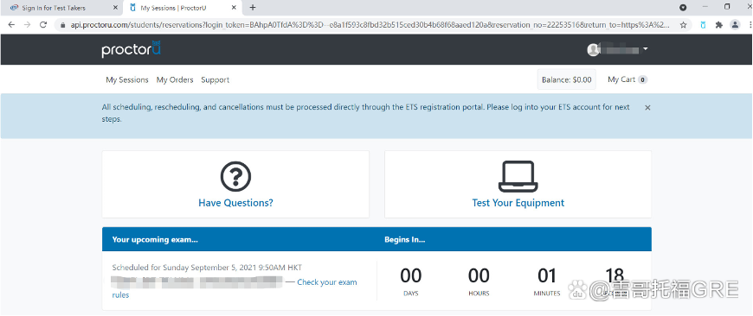Open the Extensions puzzle icon
The width and height of the screenshot is (753, 316).
[x=719, y=25]
